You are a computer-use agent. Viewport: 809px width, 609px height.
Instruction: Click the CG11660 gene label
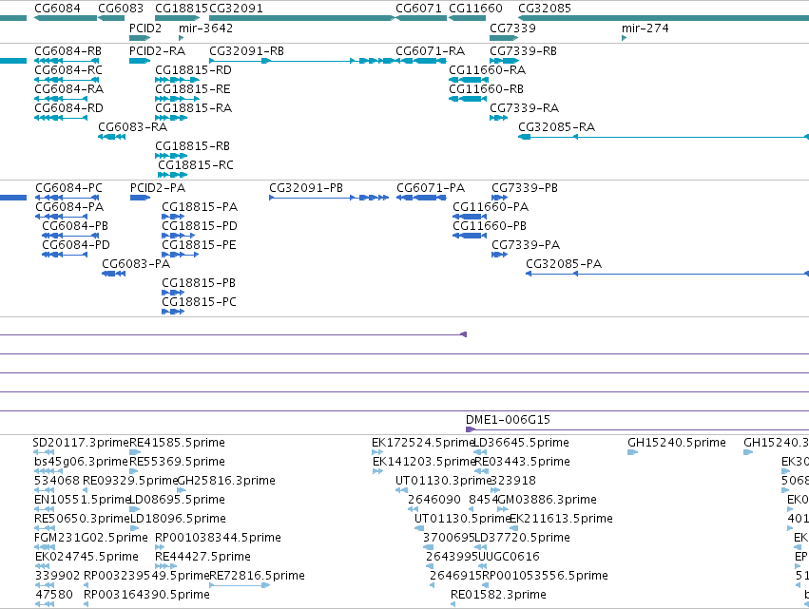[x=475, y=9]
